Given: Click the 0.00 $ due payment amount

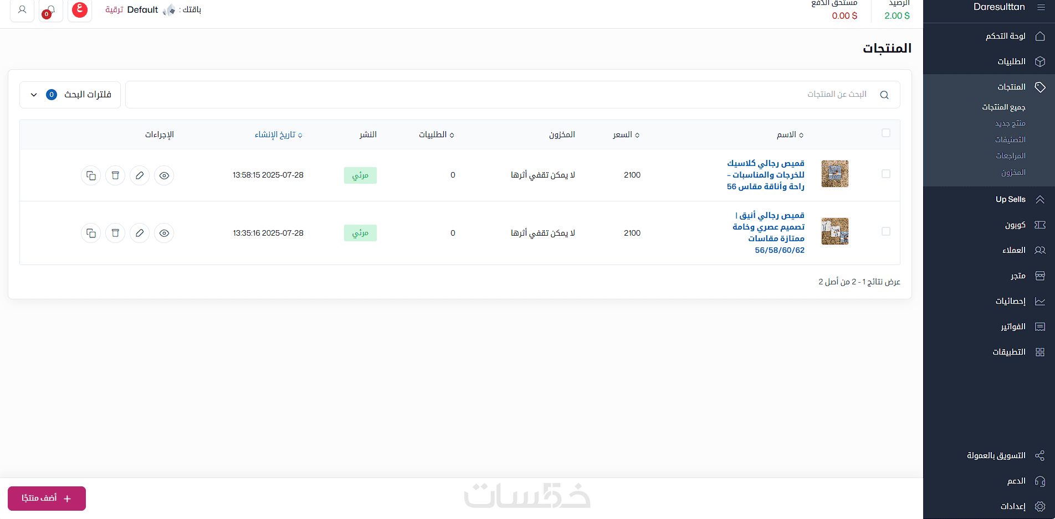Looking at the screenshot, I should point(844,15).
